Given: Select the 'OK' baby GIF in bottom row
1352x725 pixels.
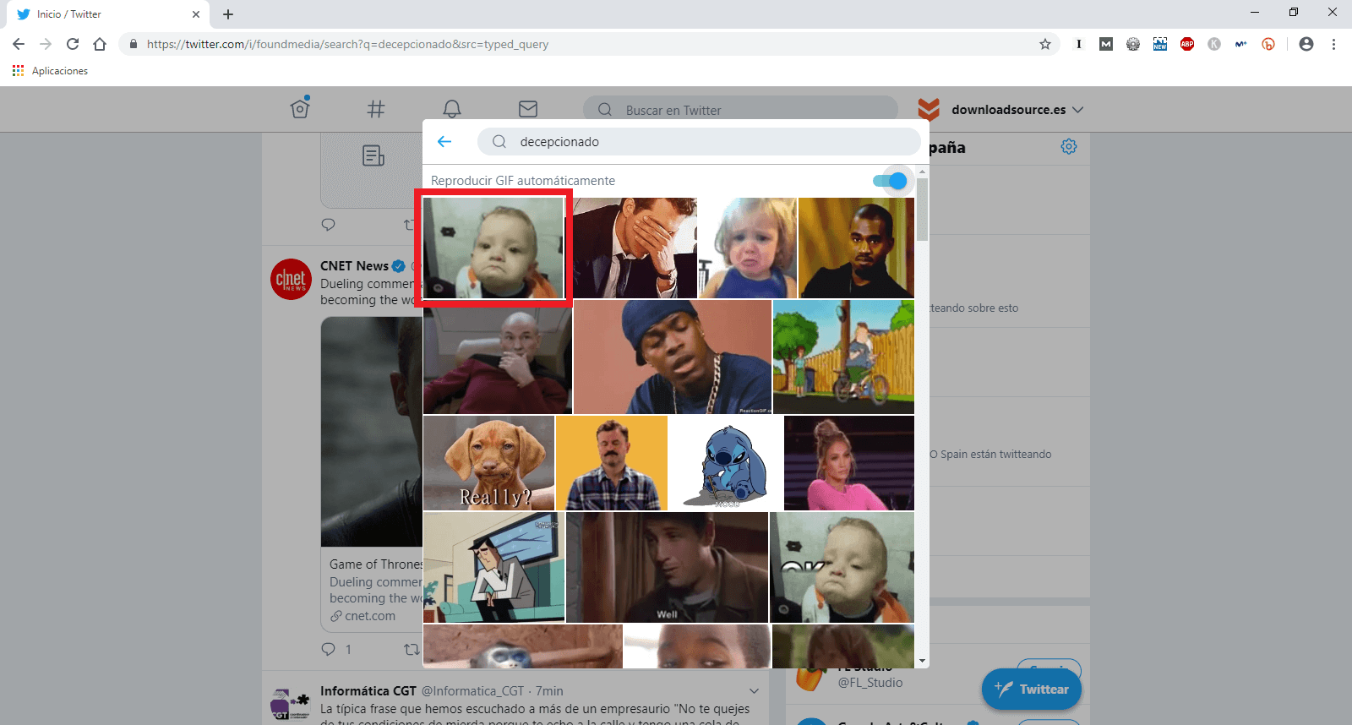Looking at the screenshot, I should pos(842,567).
